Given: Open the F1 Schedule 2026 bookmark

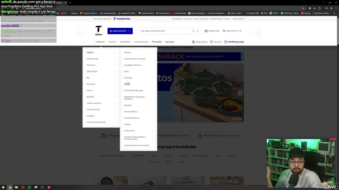Looking at the screenshot, I should [x=252, y=13].
